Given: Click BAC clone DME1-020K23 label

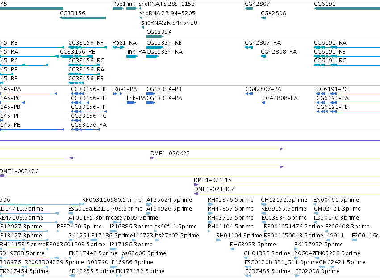Looking at the screenshot, I should pyautogui.click(x=170, y=154).
